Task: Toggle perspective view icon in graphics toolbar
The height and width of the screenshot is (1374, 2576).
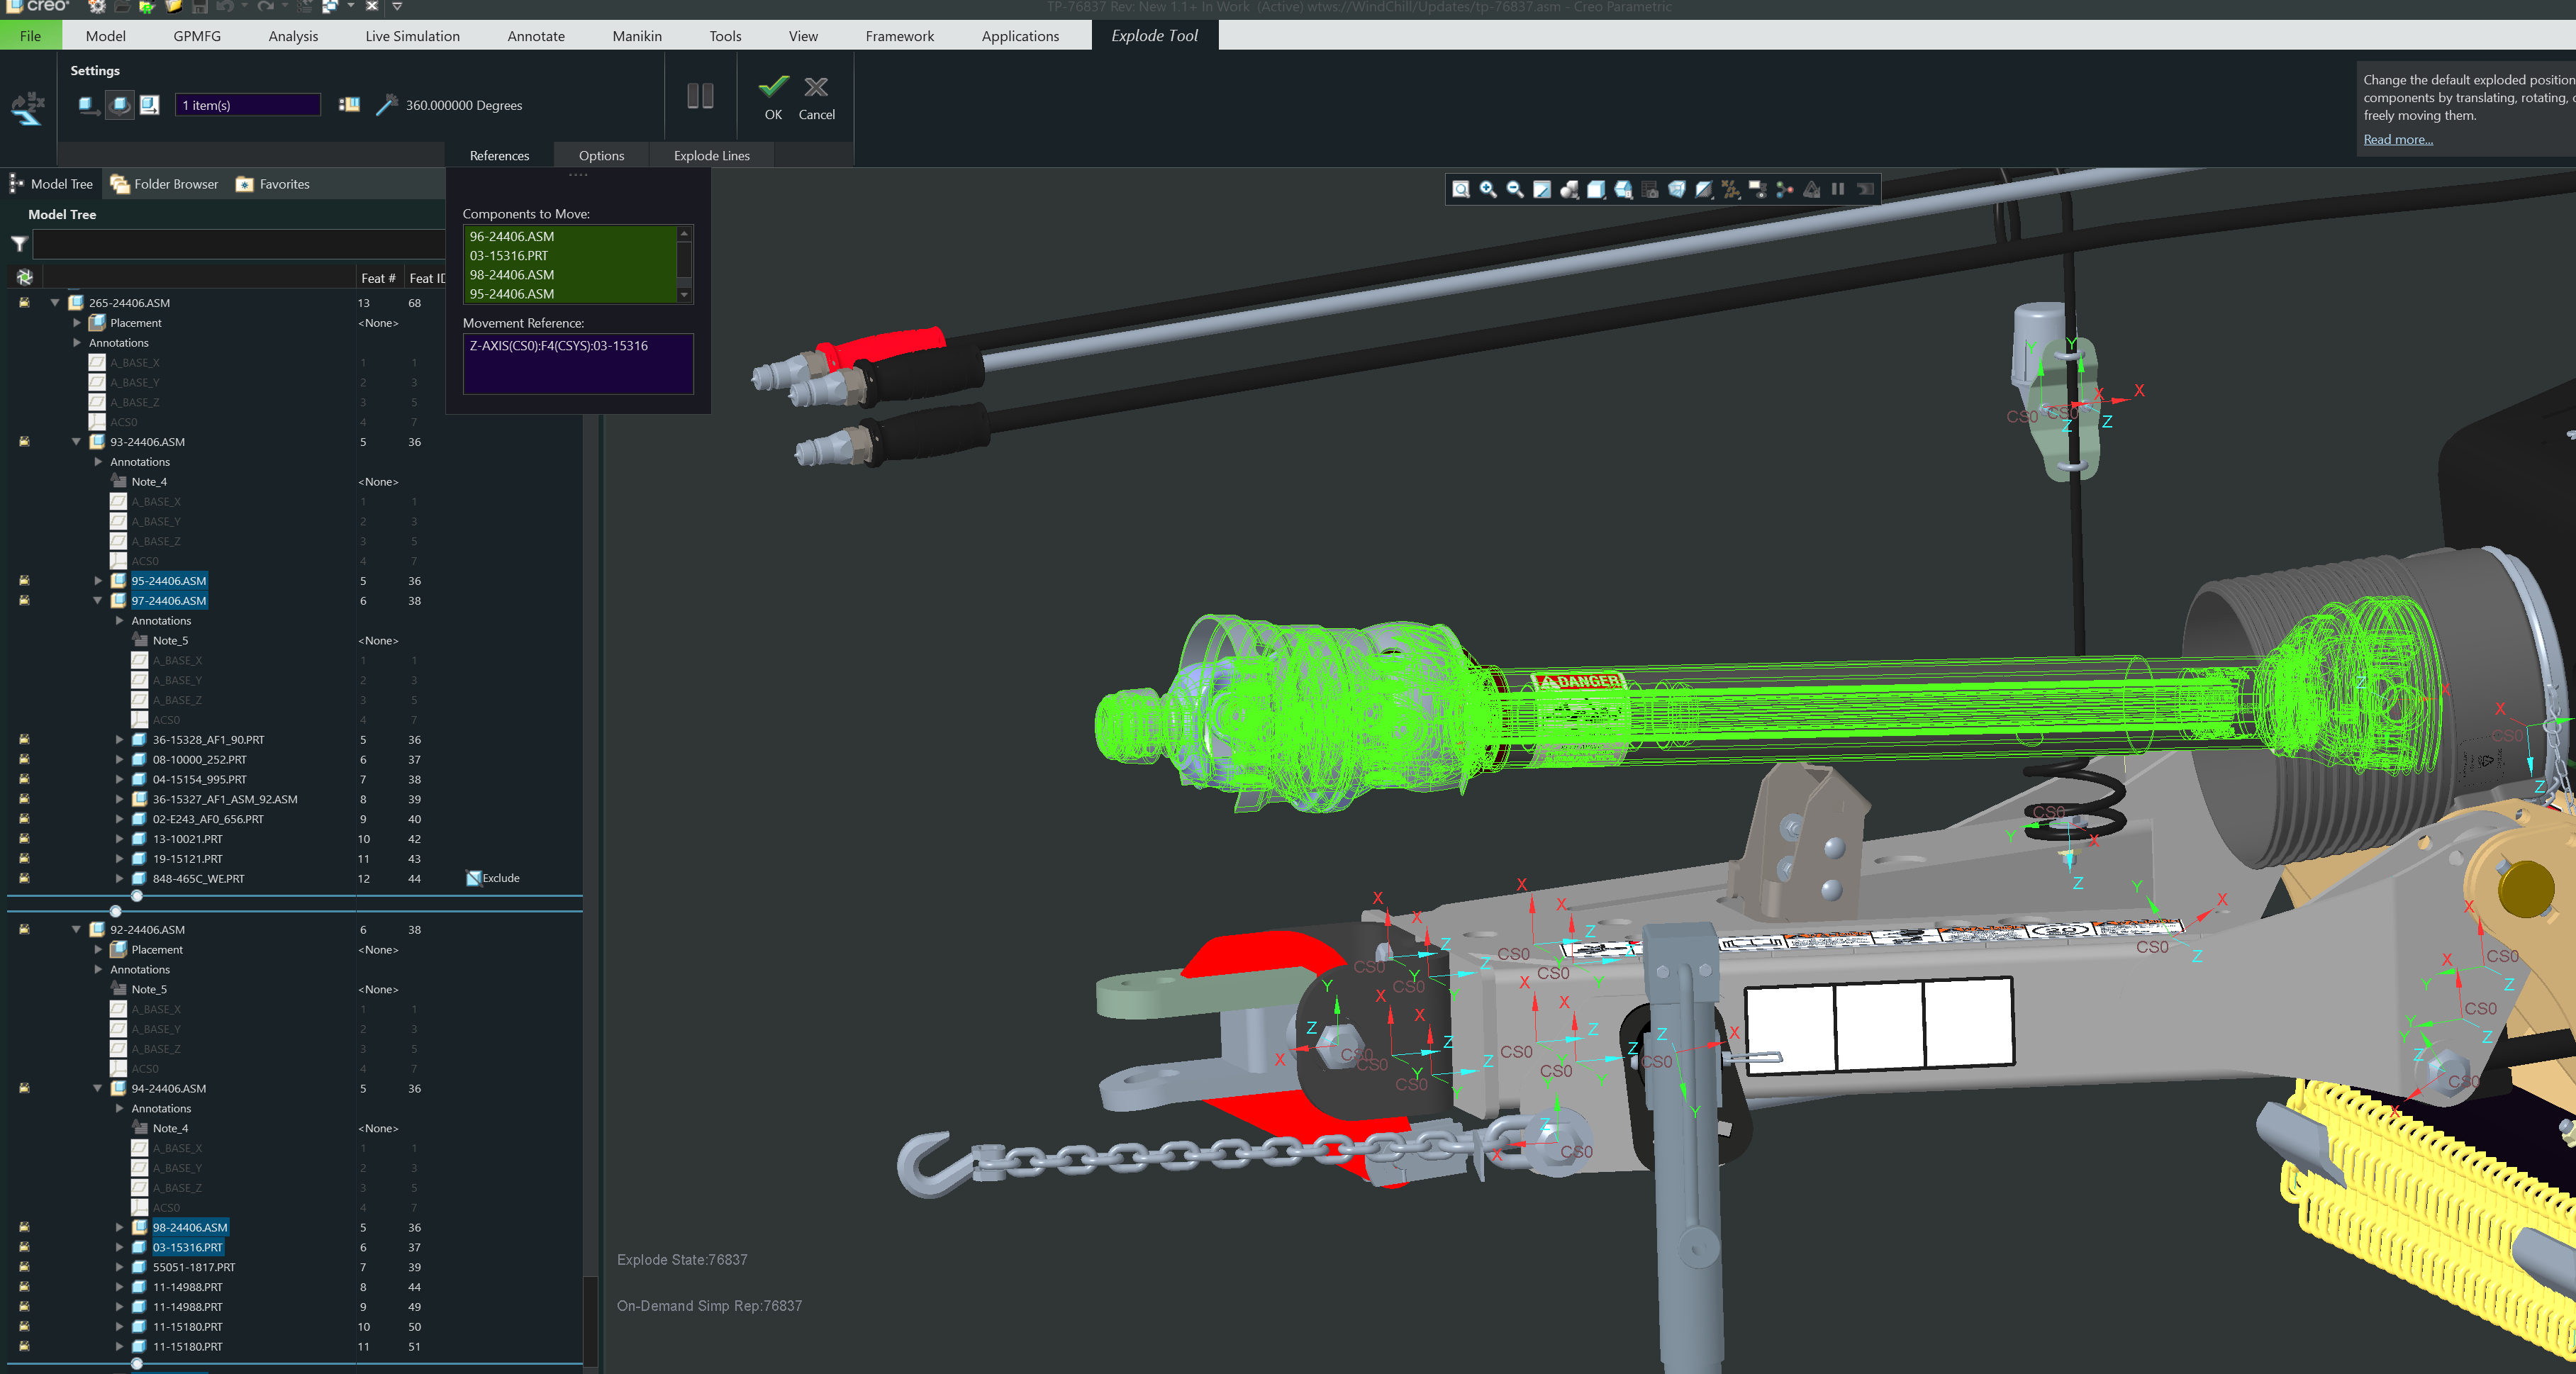Action: click(1677, 189)
